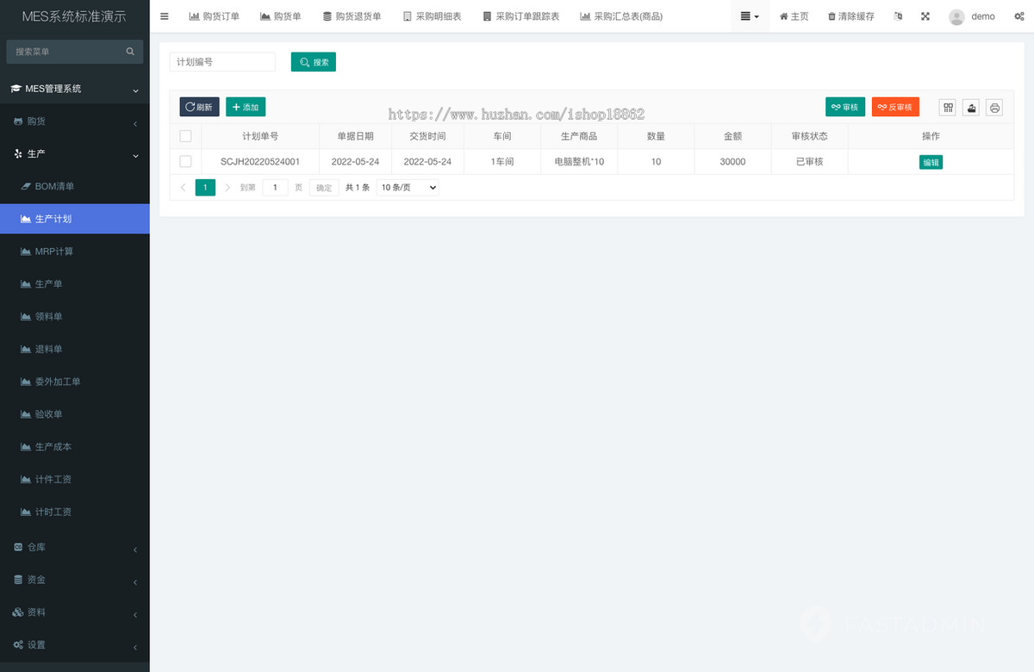Check the header select-all checkbox
Screen dimensions: 1034x672
click(x=185, y=135)
